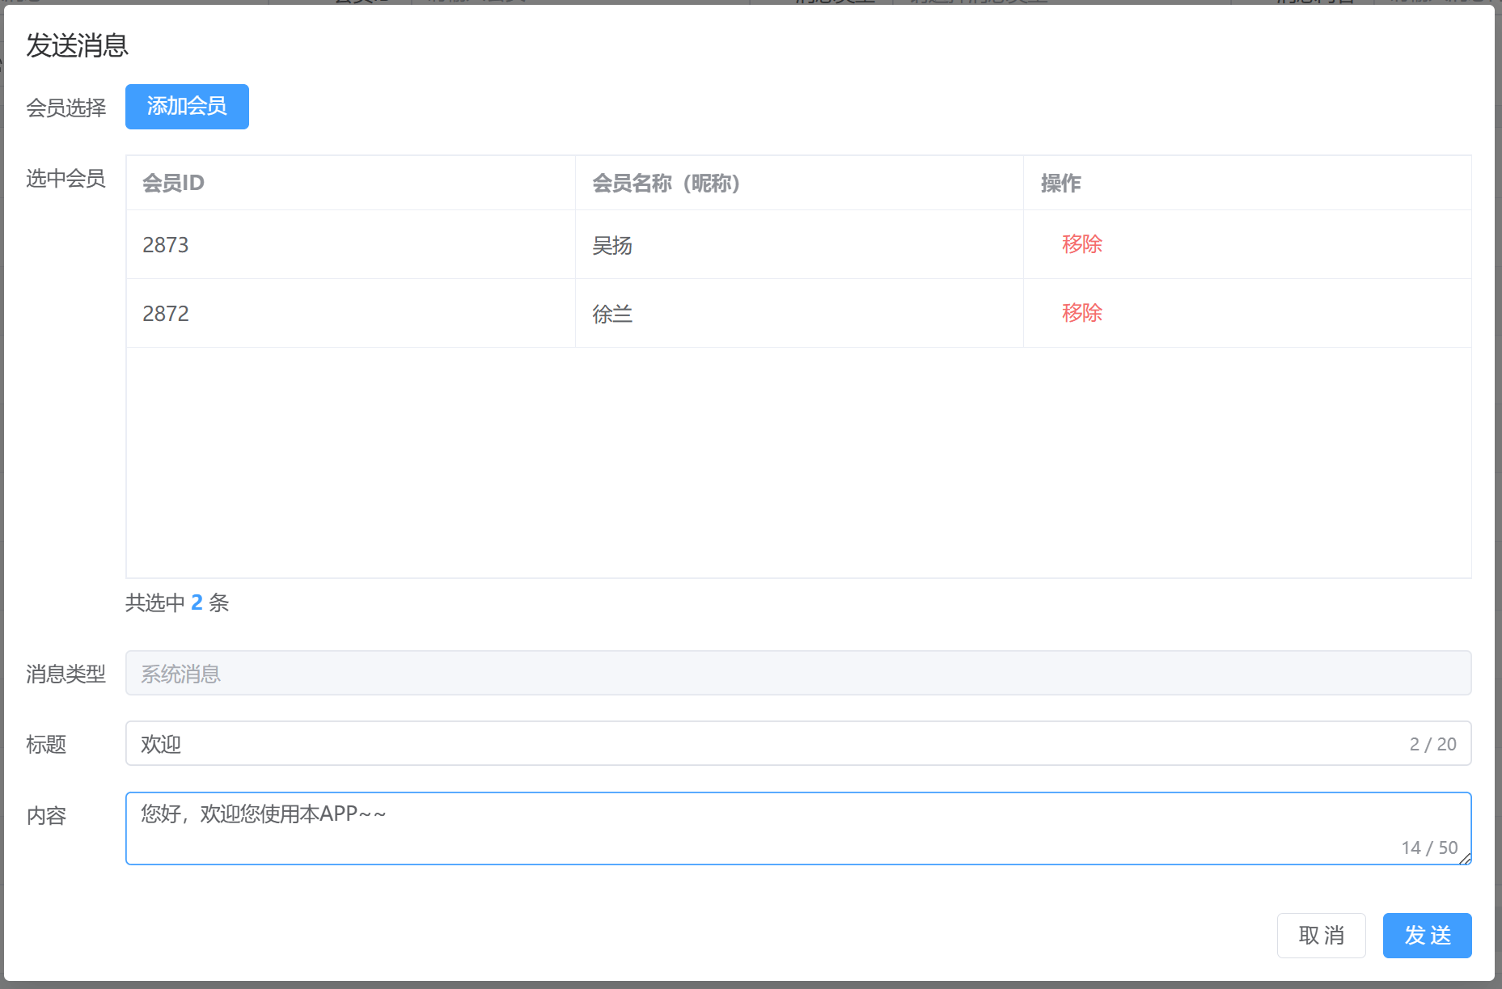Click the name cell 徐兰
This screenshot has width=1502, height=989.
612,314
